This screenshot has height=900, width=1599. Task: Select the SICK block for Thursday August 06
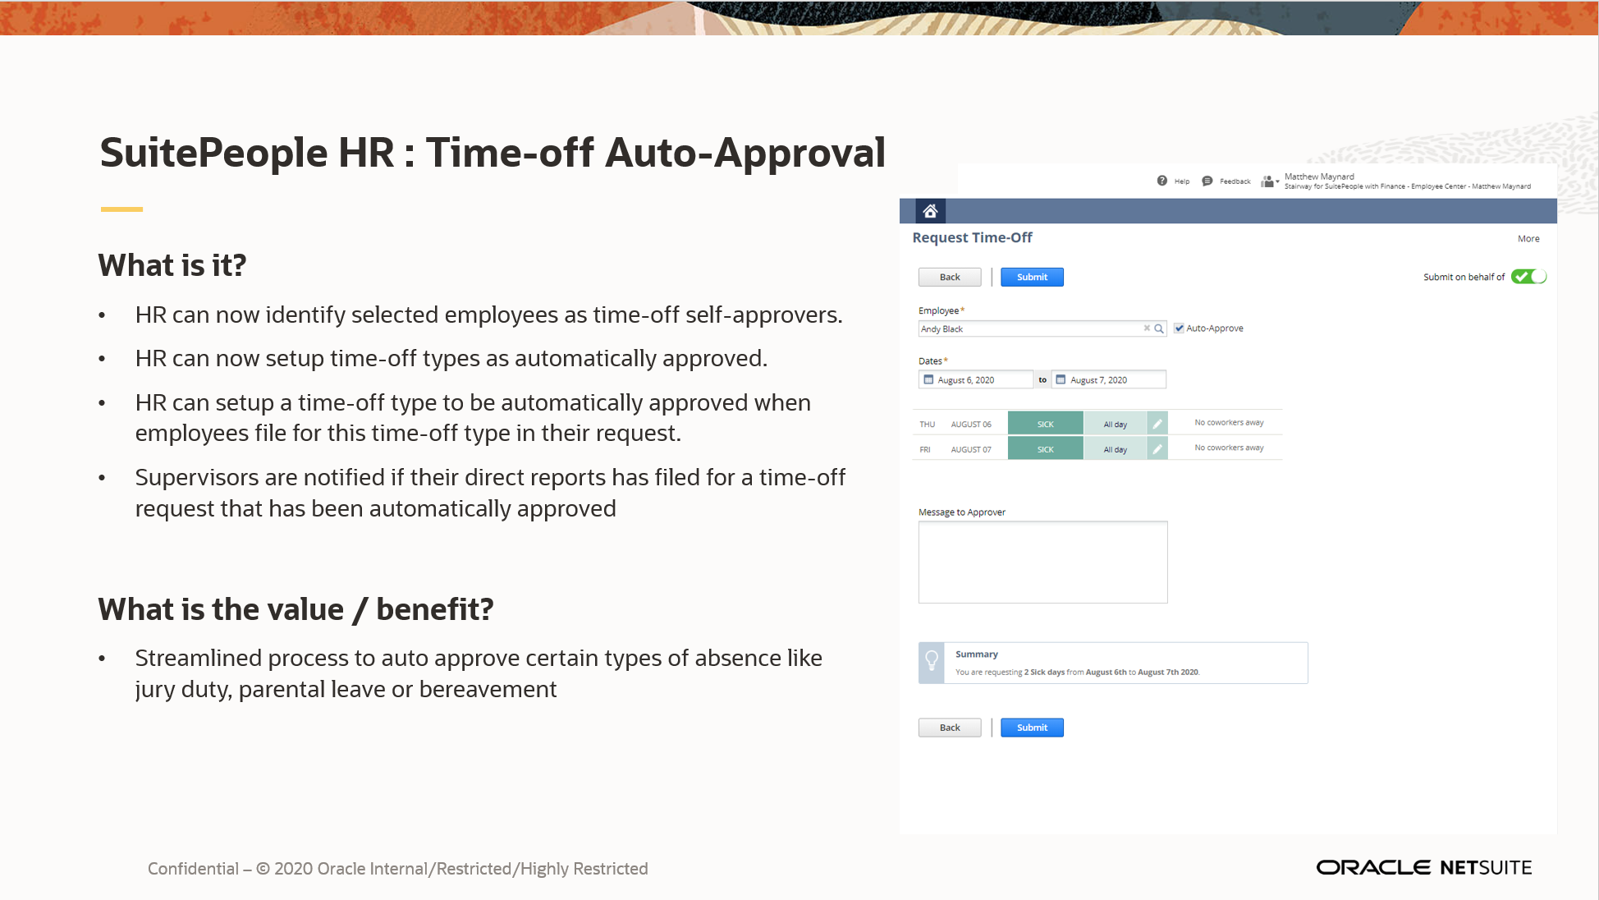coord(1045,424)
